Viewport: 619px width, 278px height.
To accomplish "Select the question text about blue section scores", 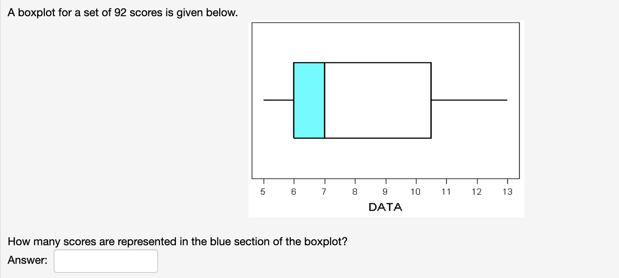I will click(x=177, y=241).
